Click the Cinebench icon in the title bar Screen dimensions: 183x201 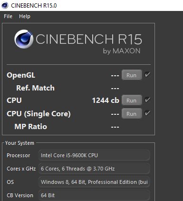point(5,5)
